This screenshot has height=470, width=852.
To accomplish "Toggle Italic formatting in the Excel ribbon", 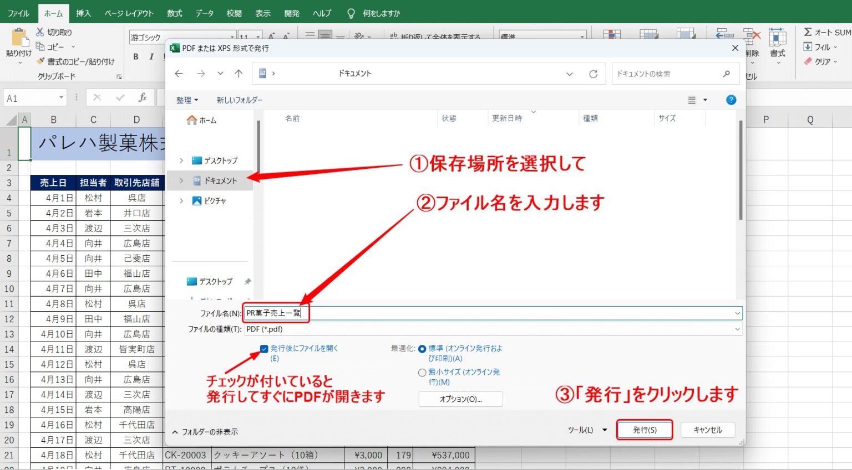I will (151, 56).
